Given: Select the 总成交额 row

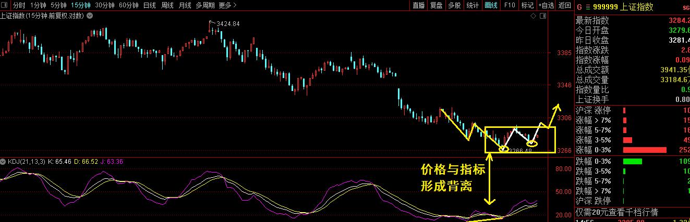Looking at the screenshot, I should 632,70.
